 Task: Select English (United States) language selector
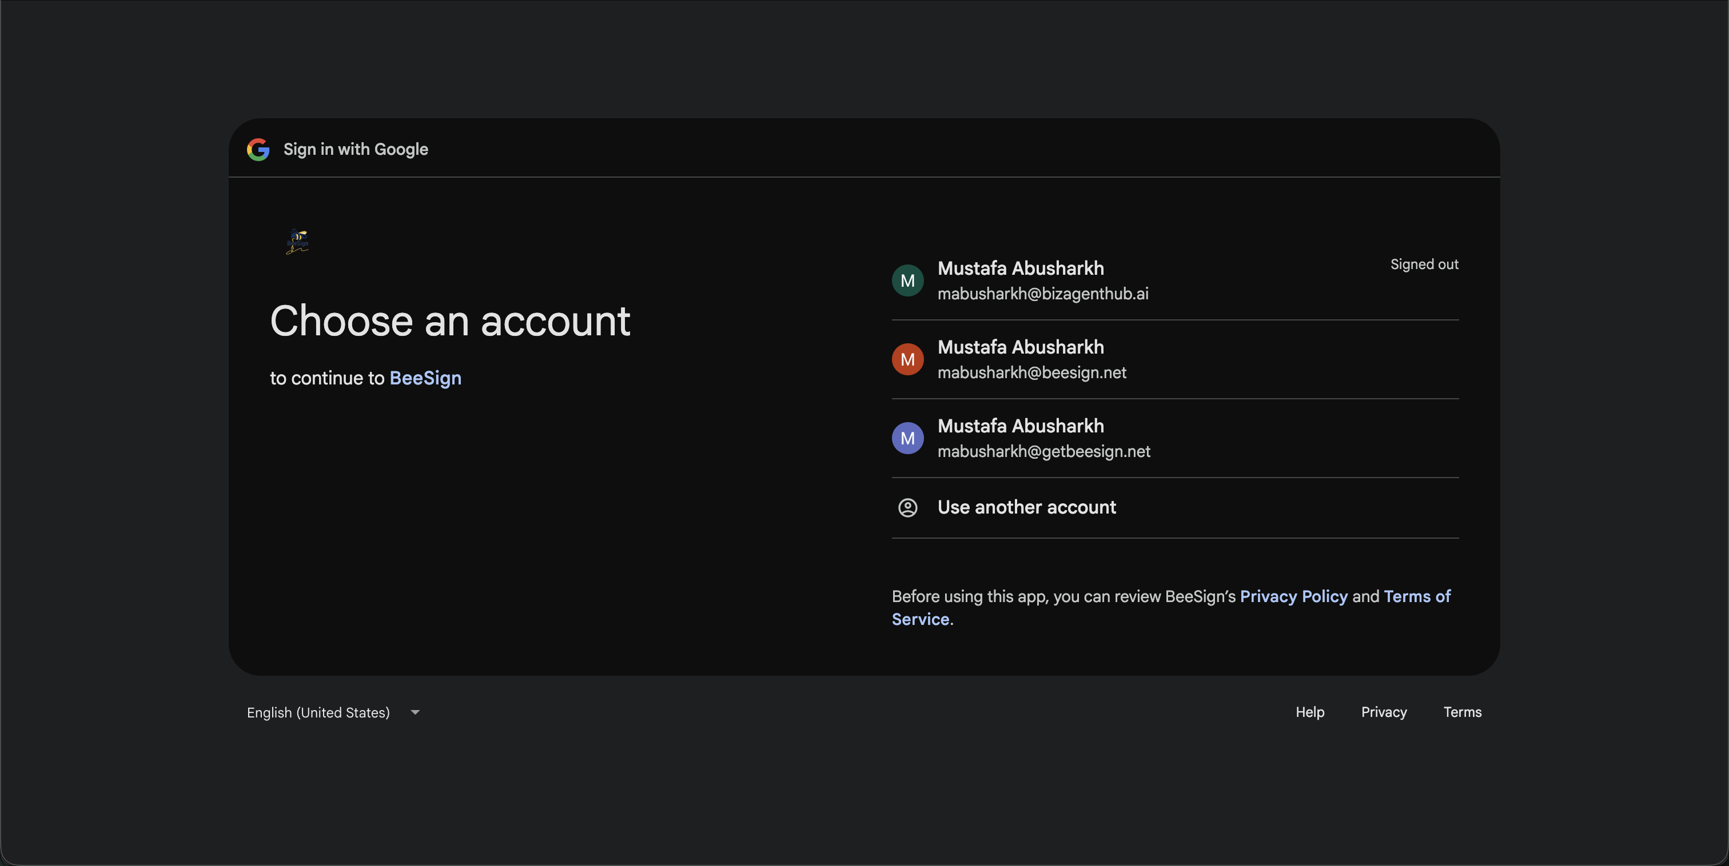(x=333, y=712)
